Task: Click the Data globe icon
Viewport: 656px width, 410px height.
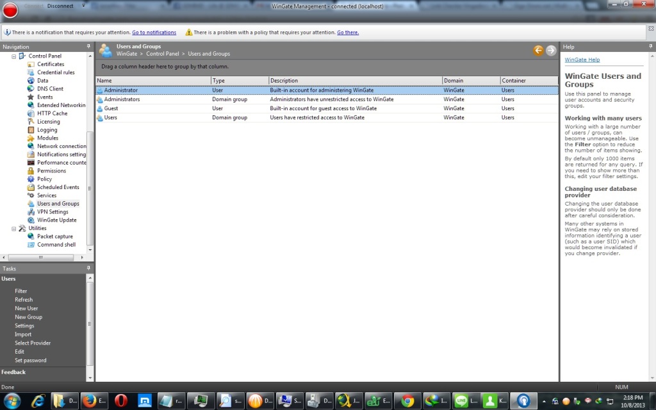Action: click(31, 81)
